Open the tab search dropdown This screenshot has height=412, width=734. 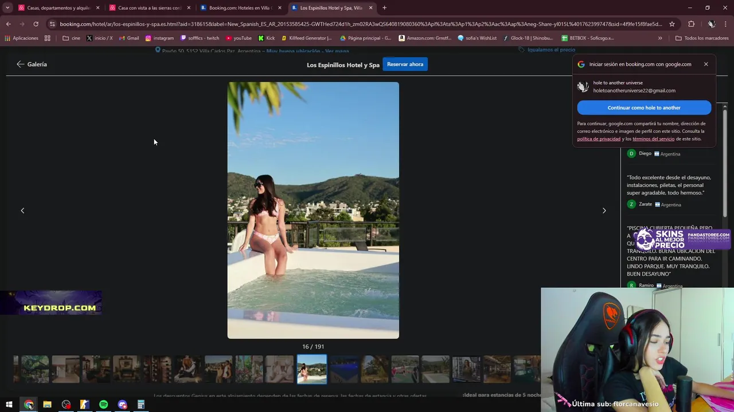[x=7, y=8]
